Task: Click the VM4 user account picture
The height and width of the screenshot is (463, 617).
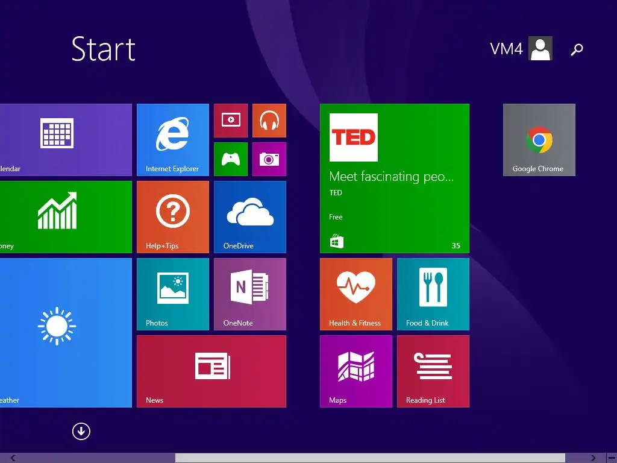Action: coord(540,48)
